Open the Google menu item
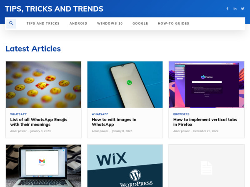The image size is (250, 187). point(140,23)
